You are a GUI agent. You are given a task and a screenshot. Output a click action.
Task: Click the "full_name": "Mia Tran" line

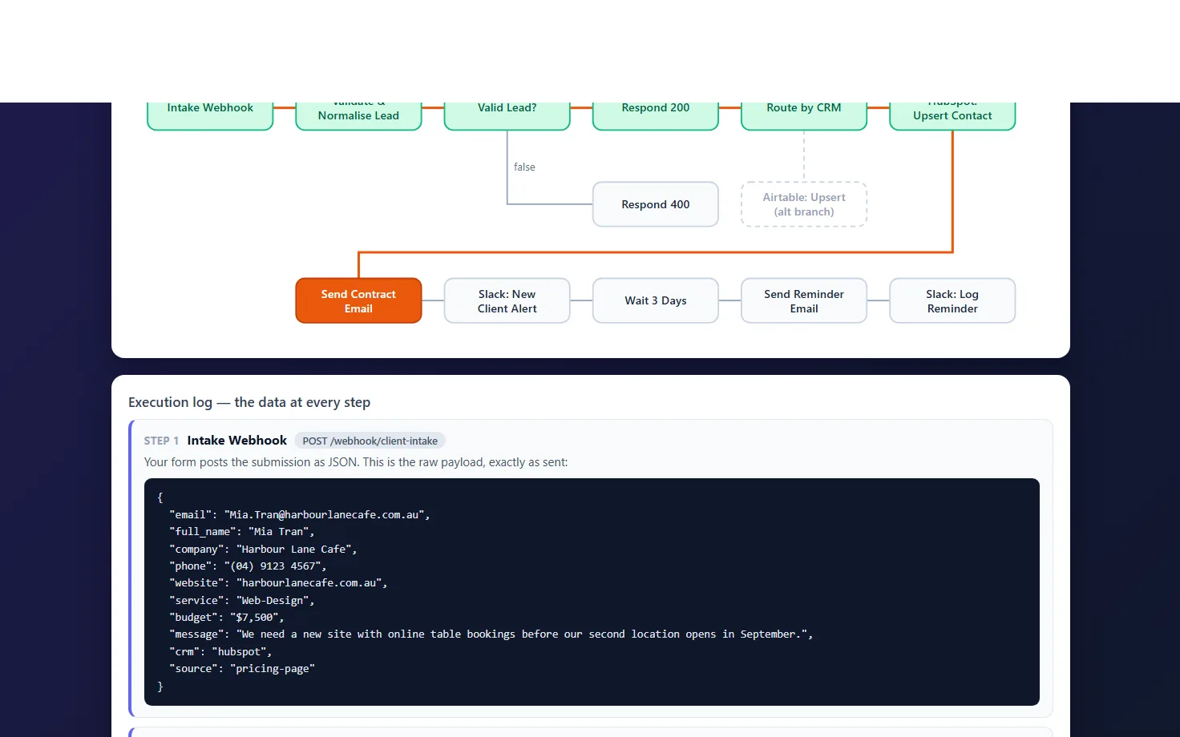click(x=242, y=532)
